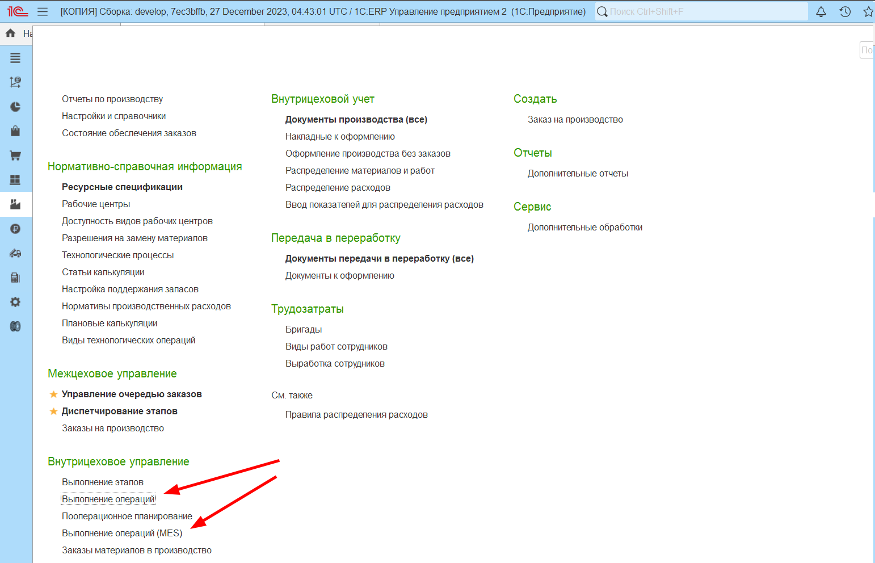The image size is (875, 563).
Task: Open Виды работ сотрудников
Action: [x=336, y=346]
